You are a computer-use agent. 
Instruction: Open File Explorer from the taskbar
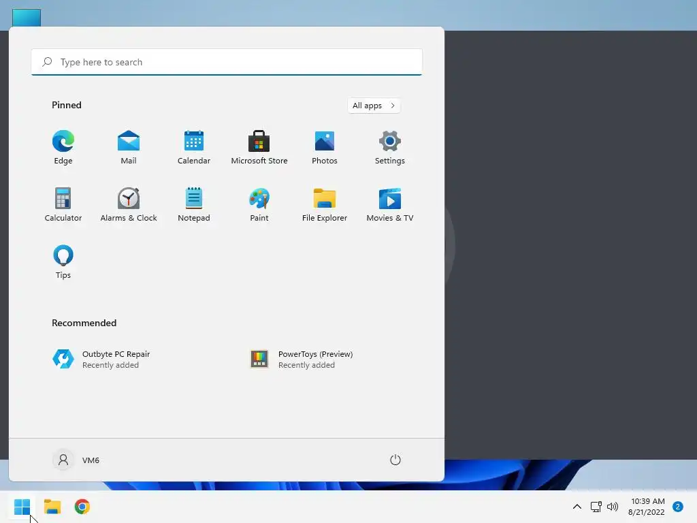pos(52,507)
